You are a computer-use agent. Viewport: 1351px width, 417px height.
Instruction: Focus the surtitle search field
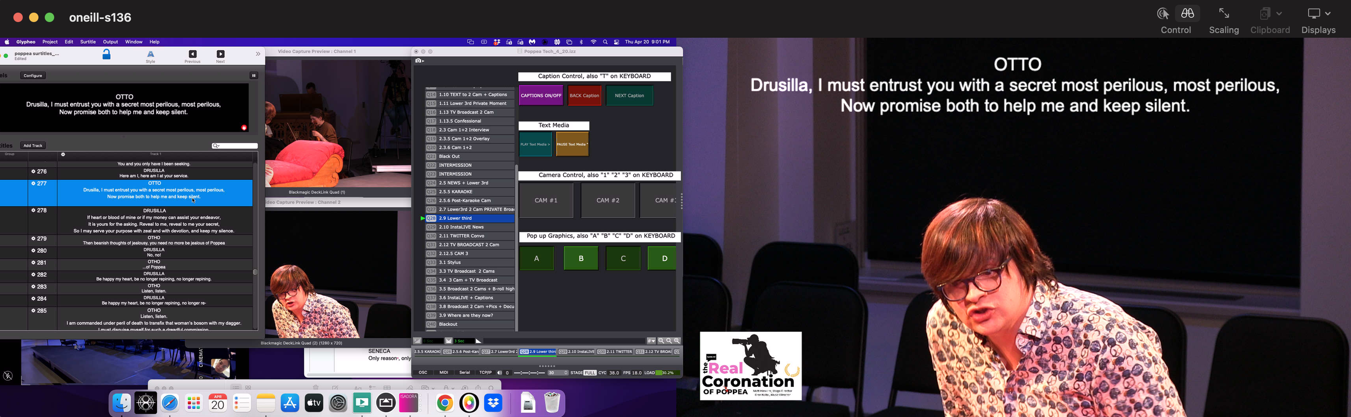click(x=235, y=146)
